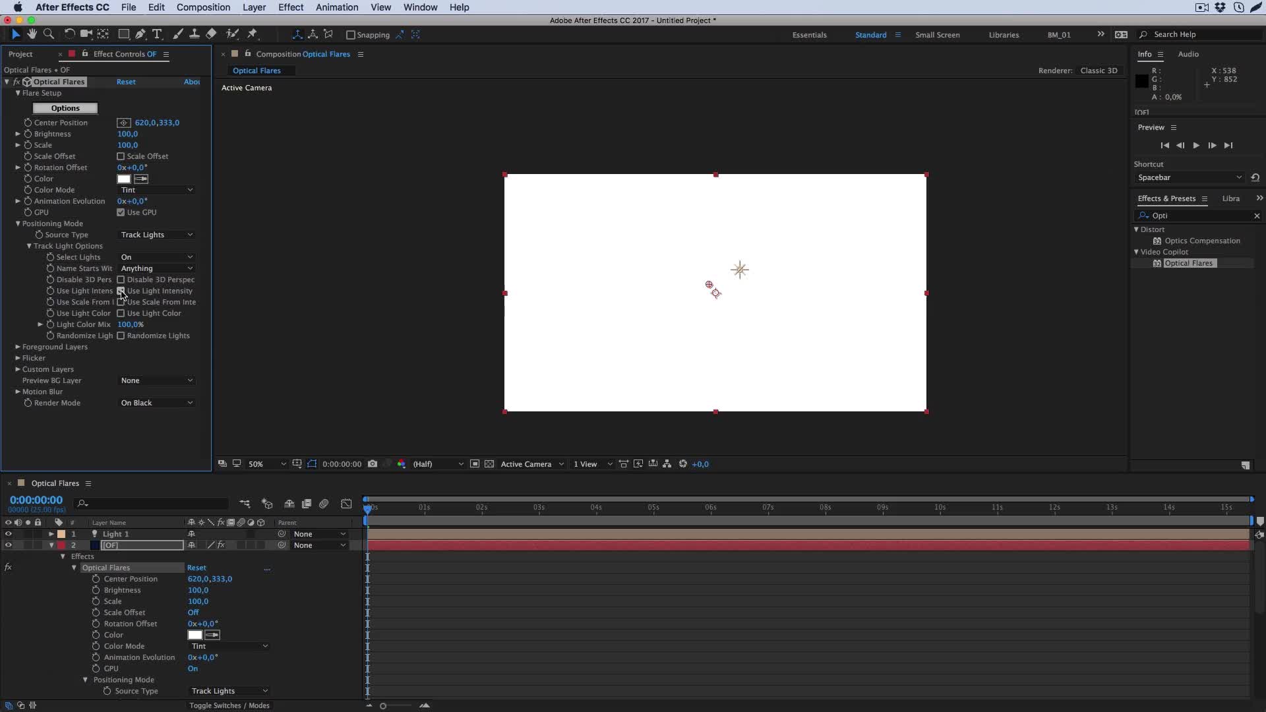The image size is (1266, 712).
Task: Uncheck the Use GPU checkbox
Action: [x=121, y=212]
